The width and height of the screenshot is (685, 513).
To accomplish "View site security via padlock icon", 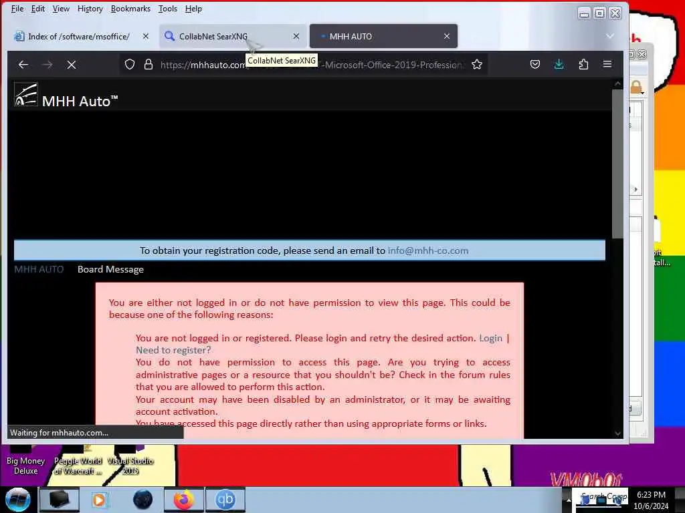I will (x=149, y=65).
